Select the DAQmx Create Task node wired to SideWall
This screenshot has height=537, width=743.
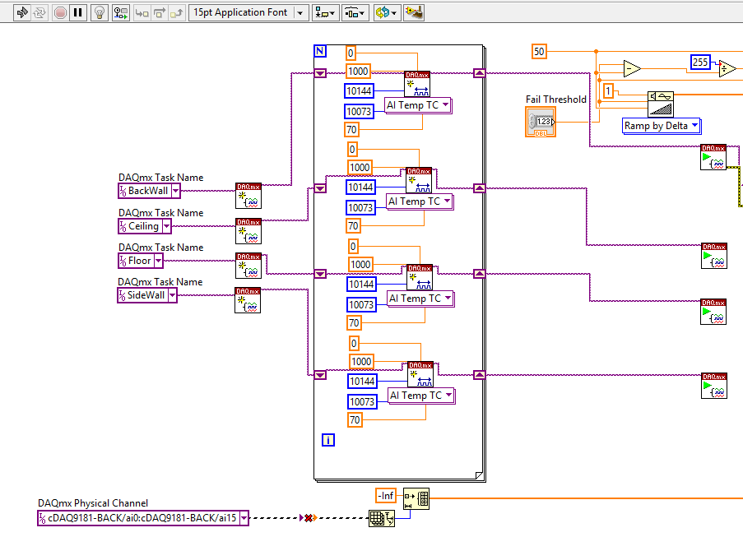(248, 300)
